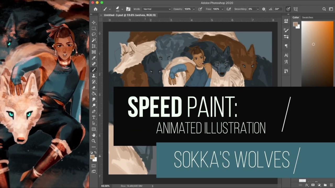Enable airbrush-style build-up
This screenshot has height=188, width=335.
point(229,9)
